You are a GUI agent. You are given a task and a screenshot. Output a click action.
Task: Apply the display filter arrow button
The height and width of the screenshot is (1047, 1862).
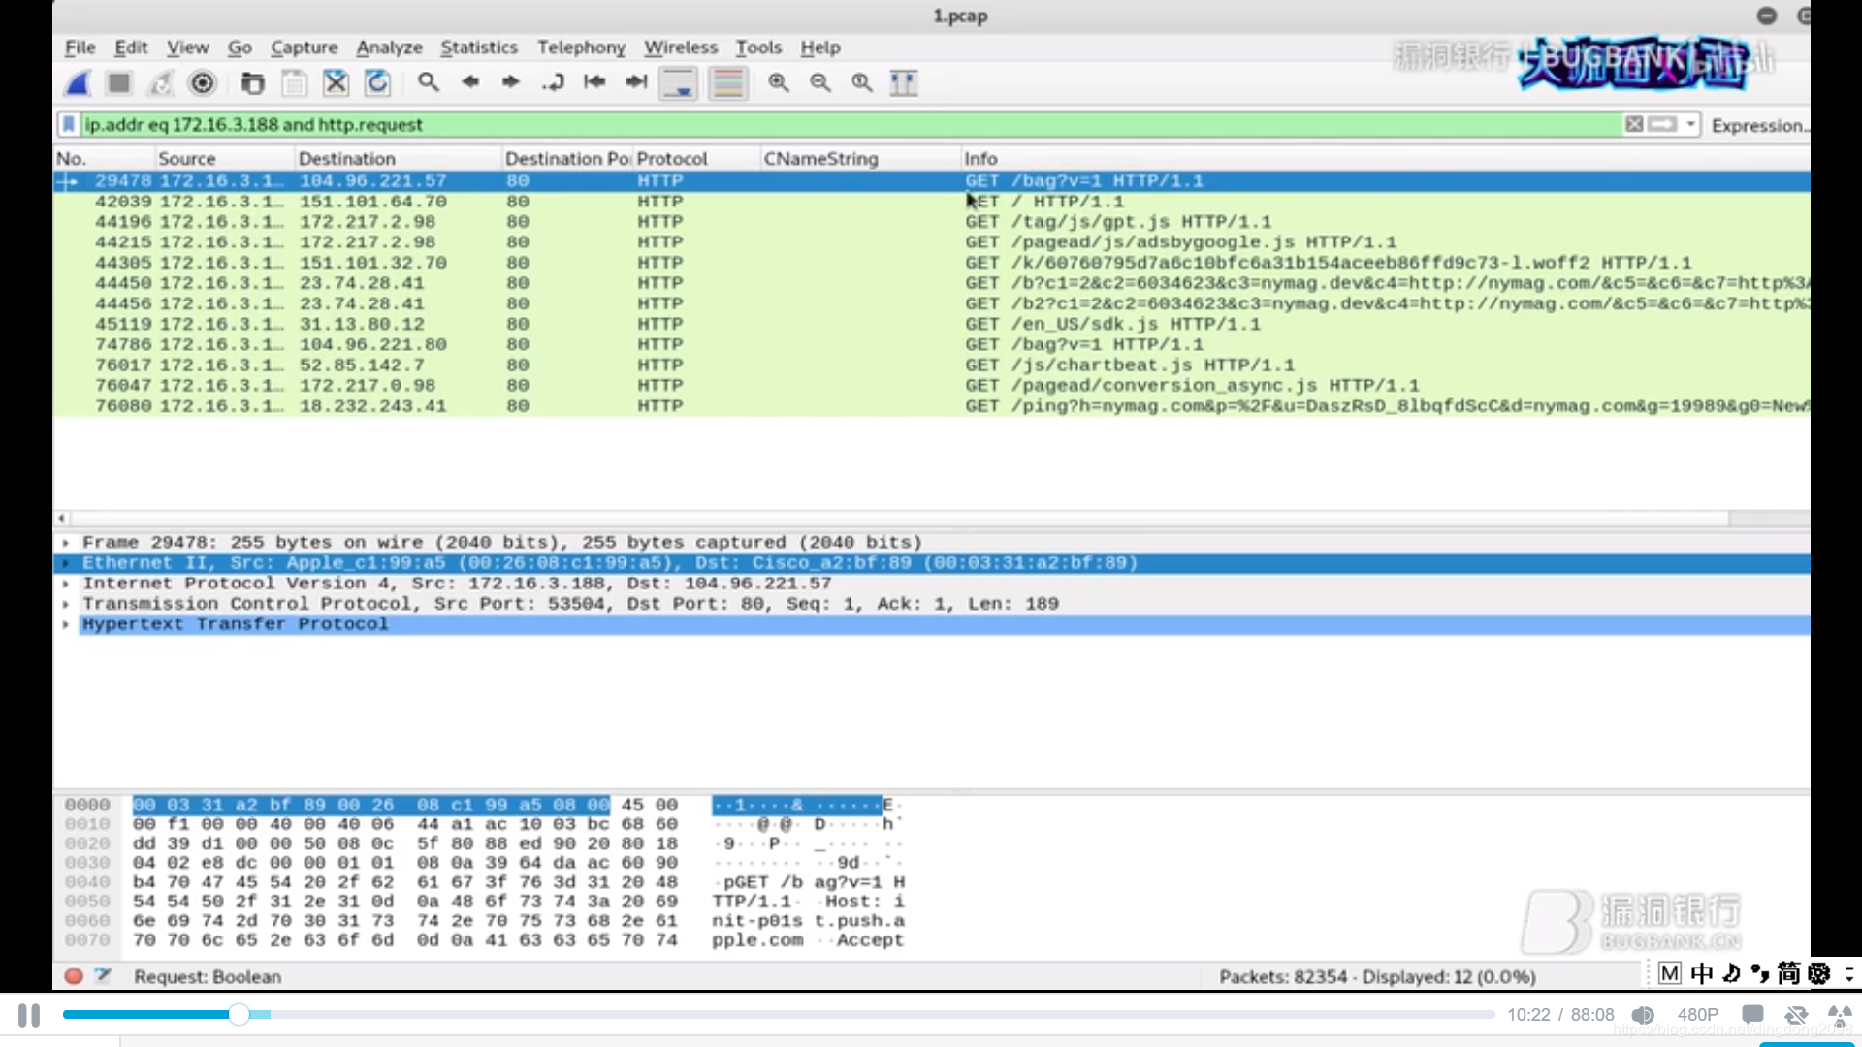(x=1662, y=124)
